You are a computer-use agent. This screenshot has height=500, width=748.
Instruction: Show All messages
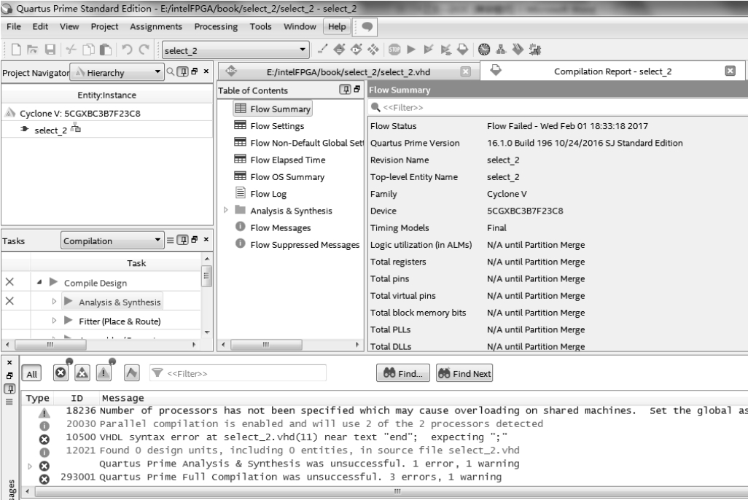[x=31, y=374]
